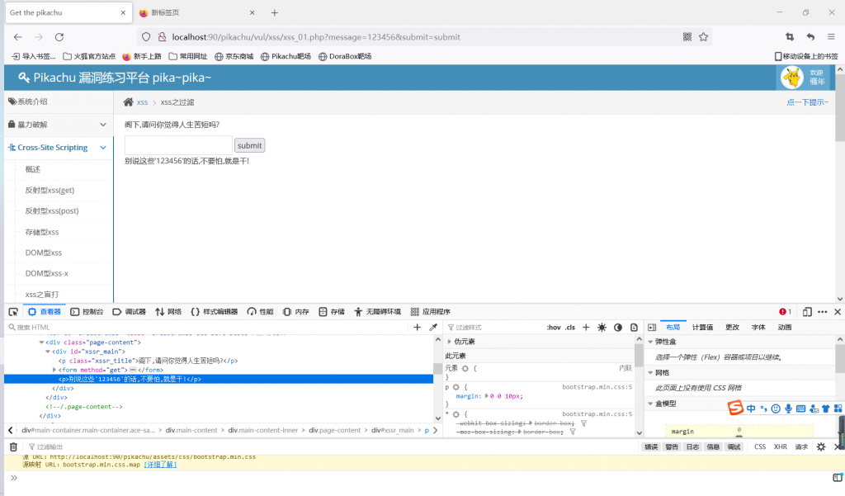
Task: Toggle light color scheme simulation icon
Action: coord(602,328)
